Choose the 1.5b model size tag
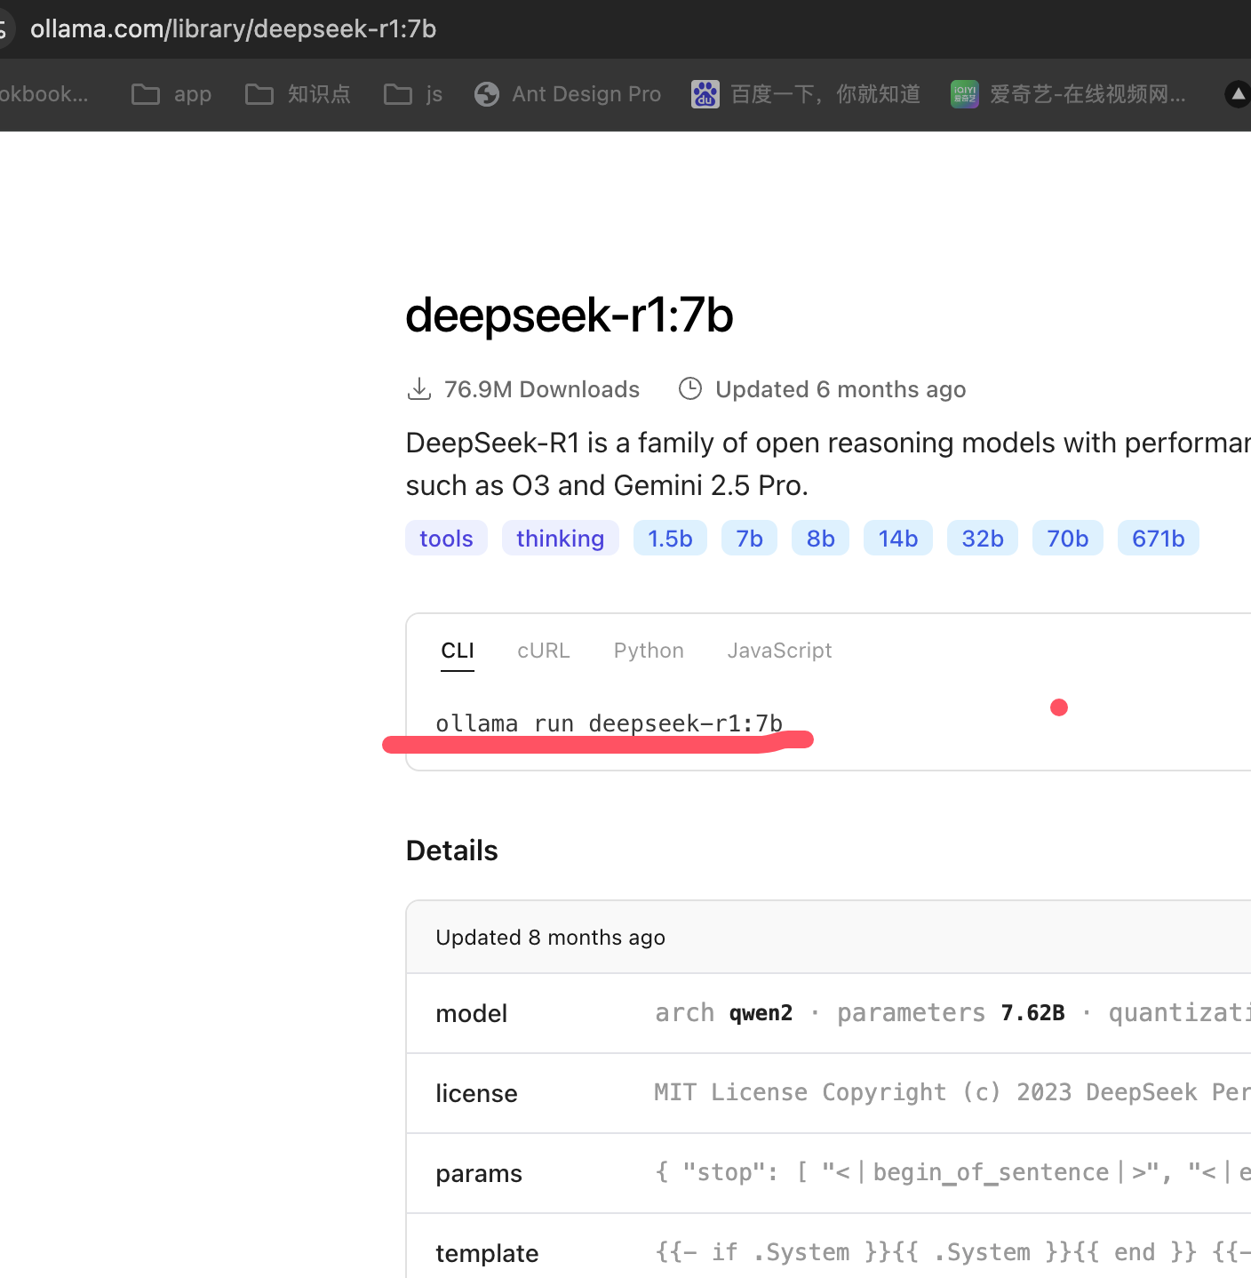Image resolution: width=1251 pixels, height=1278 pixels. [670, 539]
